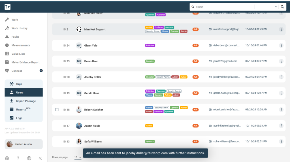Click the Connect notification badge
This screenshot has width=290, height=162.
[41, 71]
